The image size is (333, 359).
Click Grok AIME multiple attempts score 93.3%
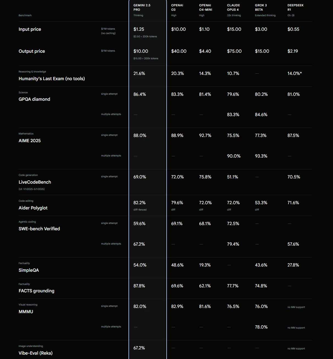(261, 156)
